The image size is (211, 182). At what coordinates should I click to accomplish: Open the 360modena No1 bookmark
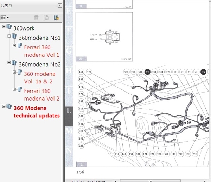coord(40,38)
